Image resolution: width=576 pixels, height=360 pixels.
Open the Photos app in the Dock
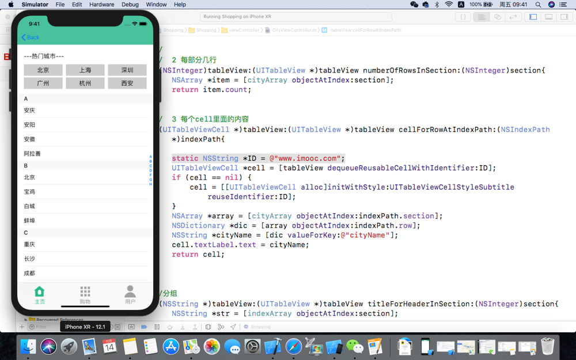pyautogui.click(x=212, y=346)
